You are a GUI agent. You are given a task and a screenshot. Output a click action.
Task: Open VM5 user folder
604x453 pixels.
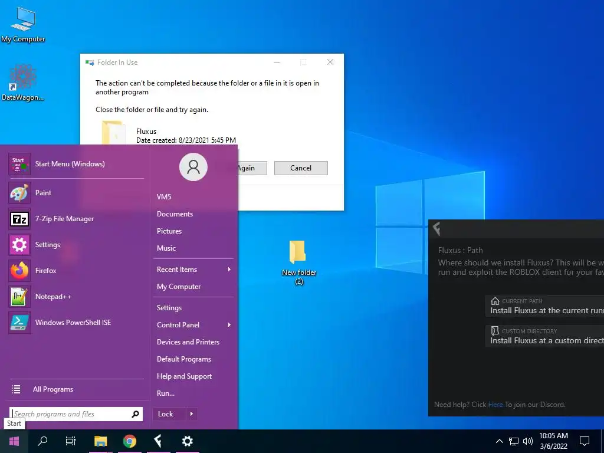point(164,197)
